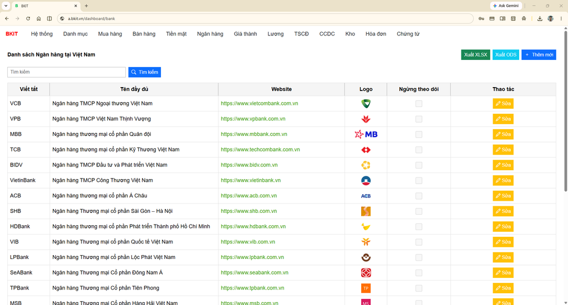Click the VPBank logo icon
This screenshot has width=568, height=305.
click(366, 119)
